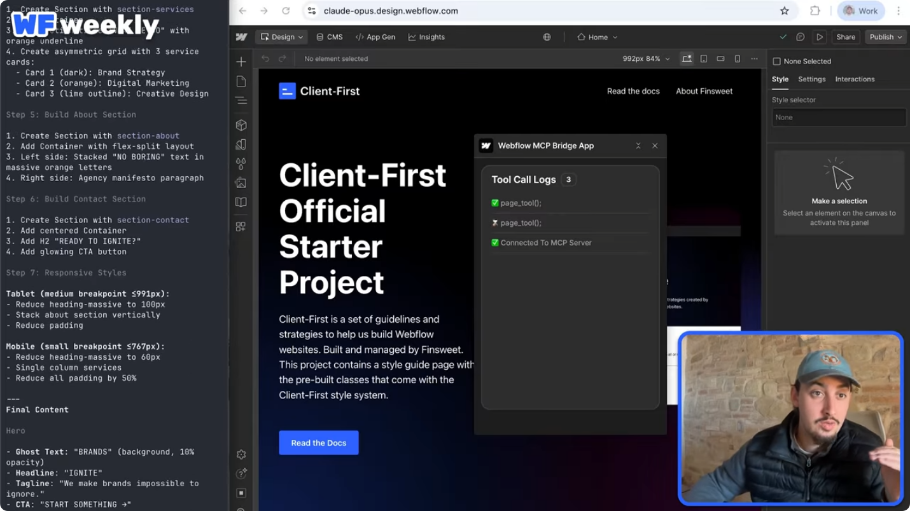910x511 pixels.
Task: Open the Style selectors droplets icon
Action: coord(241,163)
